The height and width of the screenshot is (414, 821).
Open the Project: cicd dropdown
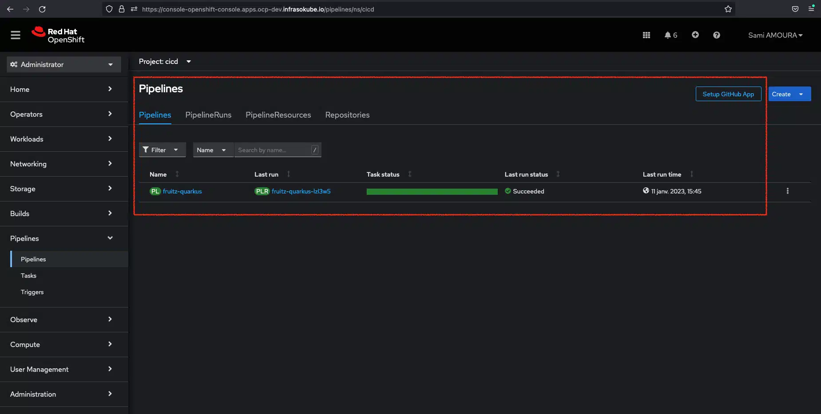pos(165,61)
